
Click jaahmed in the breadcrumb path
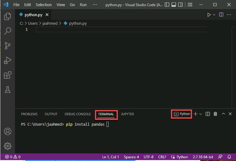(50, 23)
